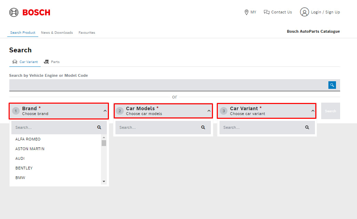Click the brand list scroll down arrow
Image resolution: width=357 pixels, height=219 pixels.
[104, 181]
